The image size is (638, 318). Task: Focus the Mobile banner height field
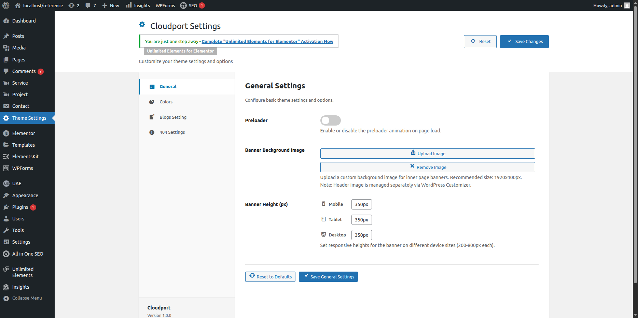click(x=361, y=204)
